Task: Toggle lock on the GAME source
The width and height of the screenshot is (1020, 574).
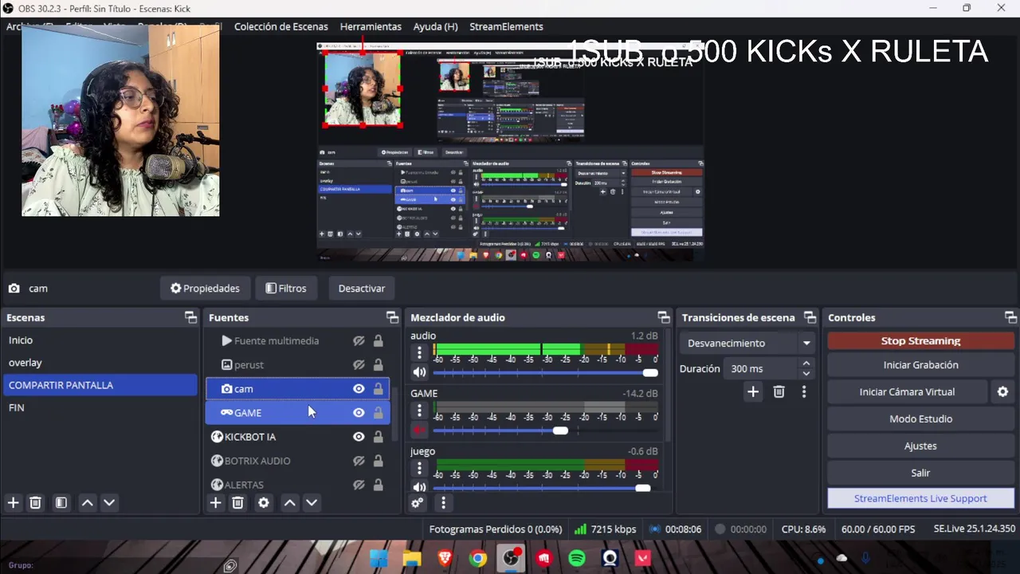Action: pyautogui.click(x=378, y=412)
